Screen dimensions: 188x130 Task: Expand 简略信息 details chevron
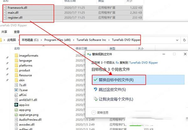click(94, 112)
